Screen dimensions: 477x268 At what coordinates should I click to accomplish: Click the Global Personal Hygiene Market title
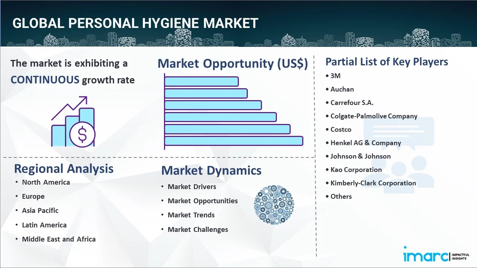tap(135, 23)
